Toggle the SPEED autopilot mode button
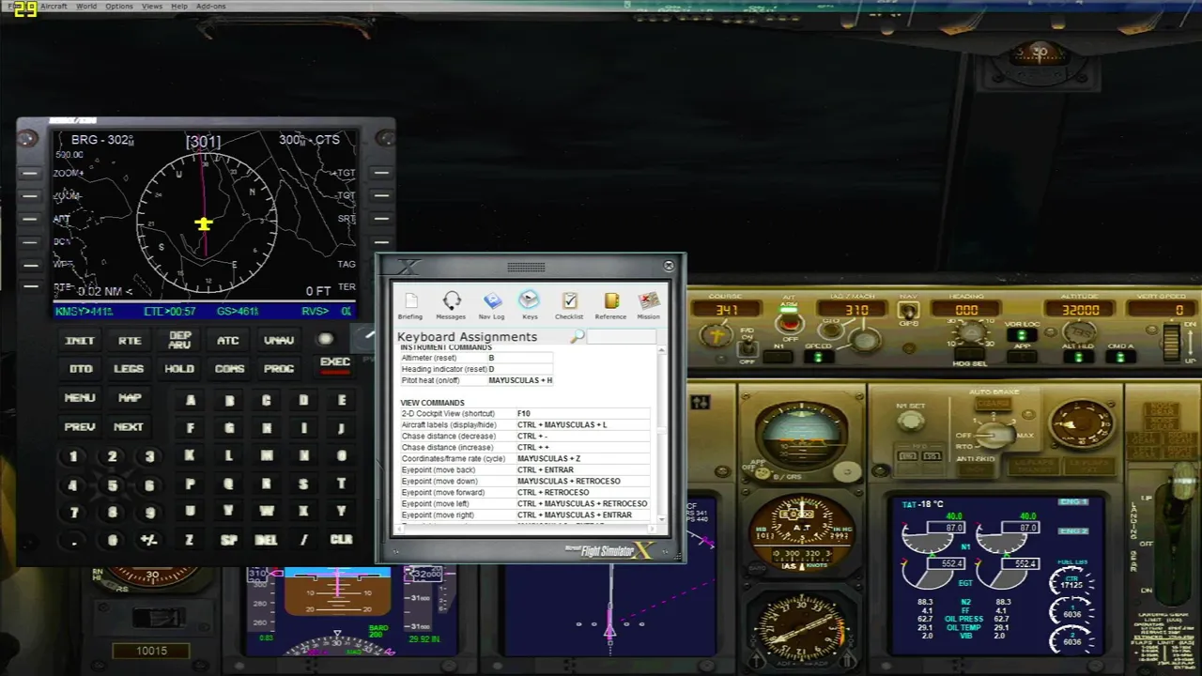 click(x=818, y=357)
